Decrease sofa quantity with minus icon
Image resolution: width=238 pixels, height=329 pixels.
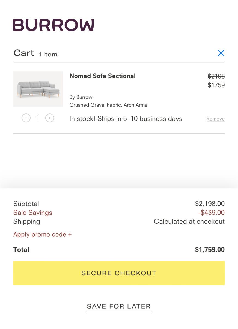(26, 118)
